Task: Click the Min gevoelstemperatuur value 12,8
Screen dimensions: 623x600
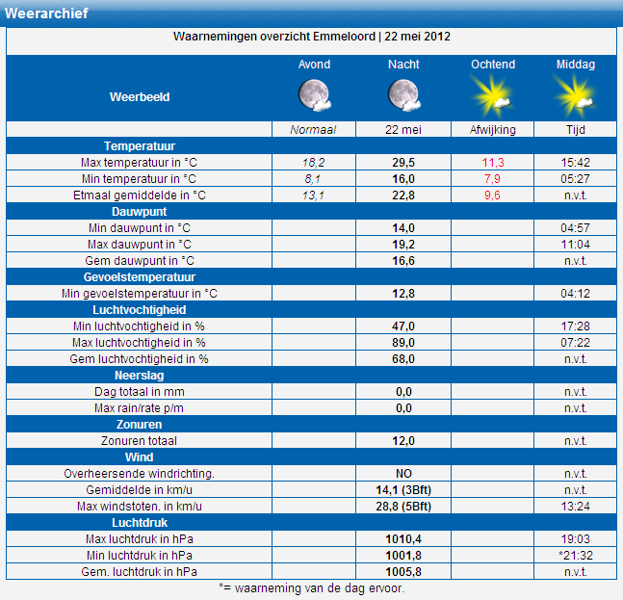Action: [403, 294]
